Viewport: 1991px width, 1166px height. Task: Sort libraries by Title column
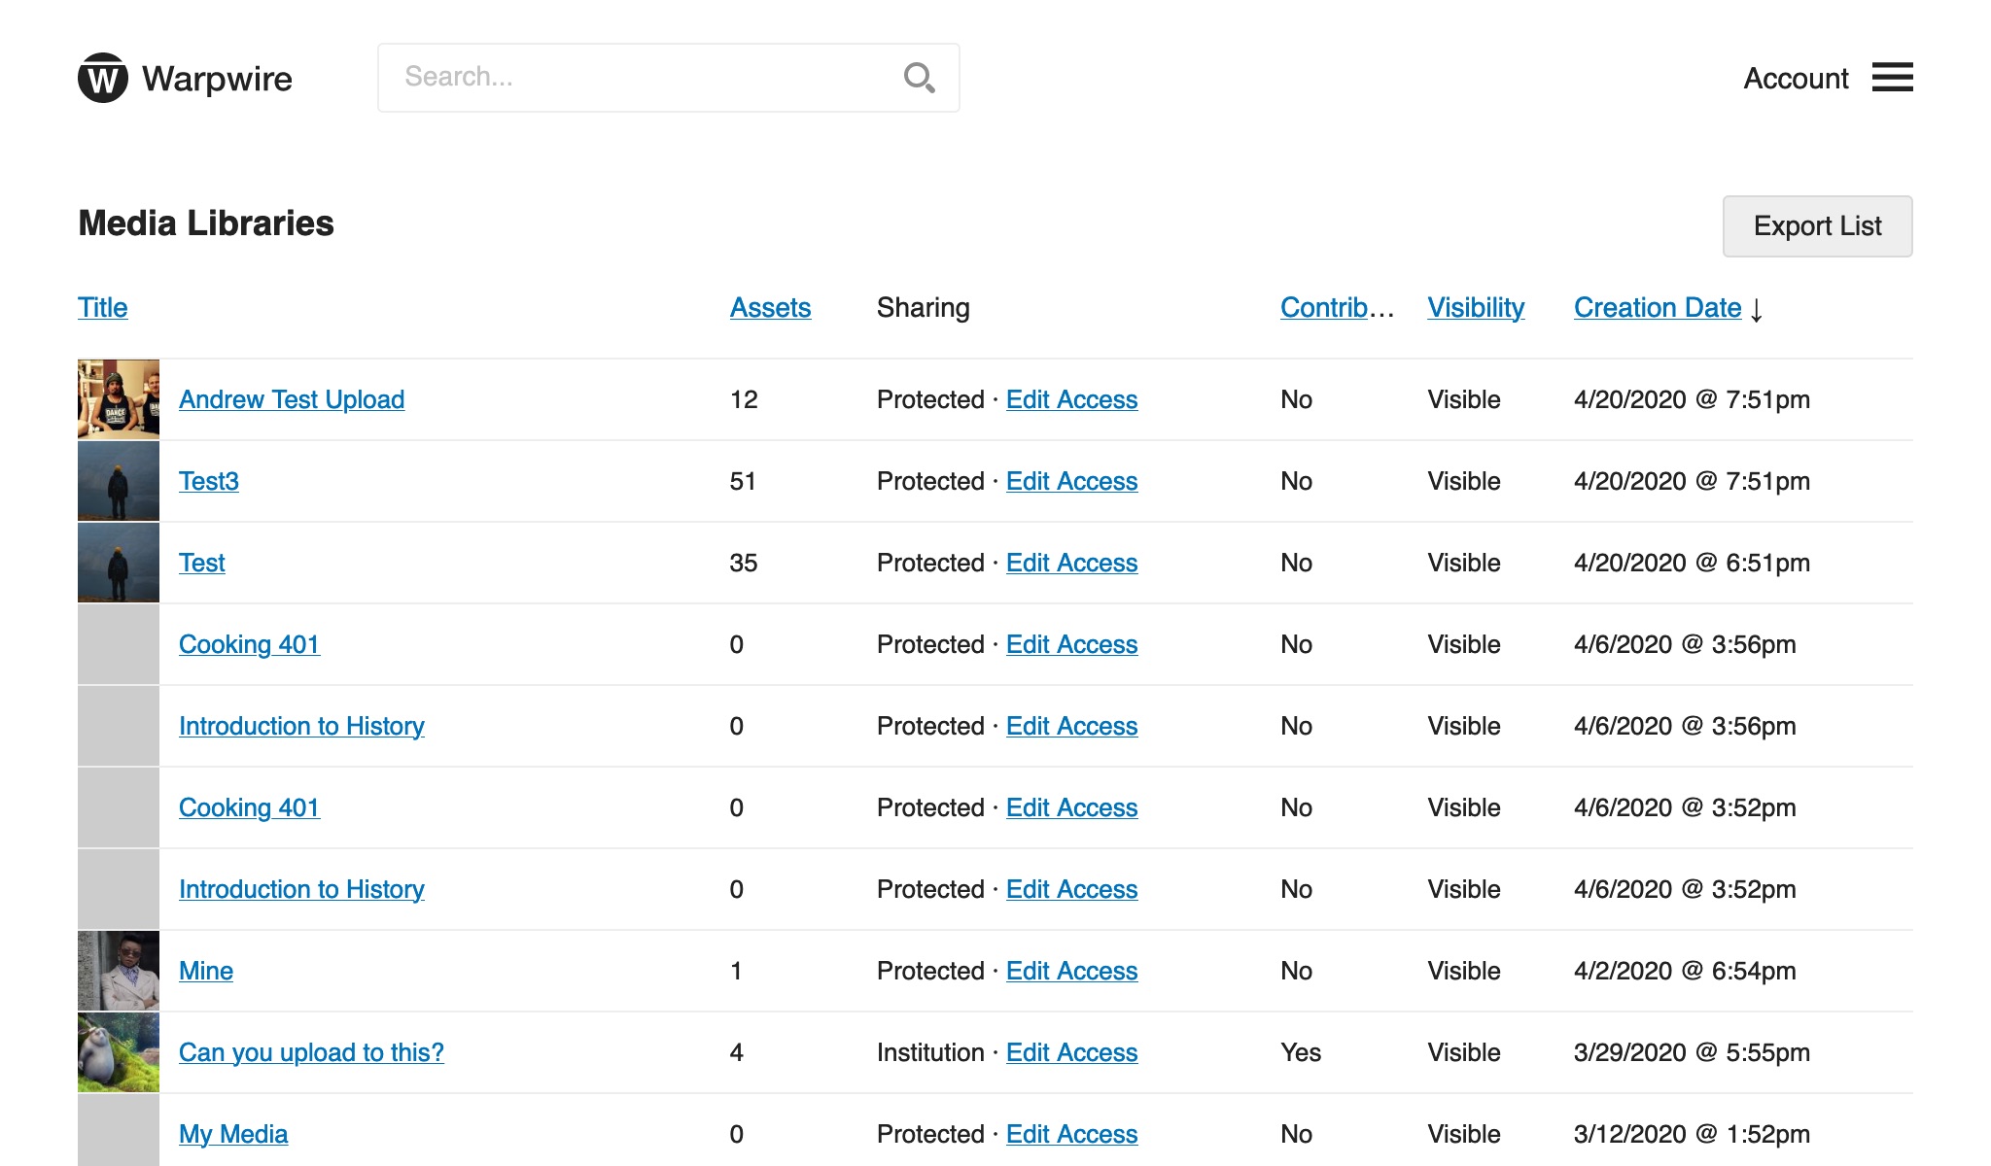(x=102, y=308)
